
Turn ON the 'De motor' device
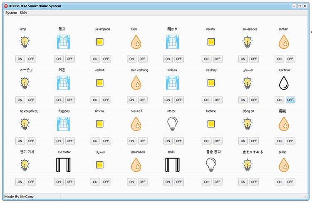59,182
